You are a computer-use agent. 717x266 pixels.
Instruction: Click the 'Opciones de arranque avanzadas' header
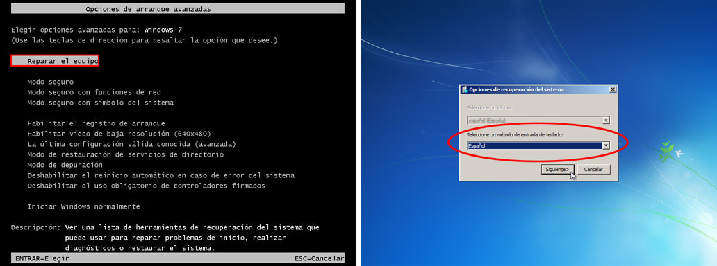tap(148, 9)
